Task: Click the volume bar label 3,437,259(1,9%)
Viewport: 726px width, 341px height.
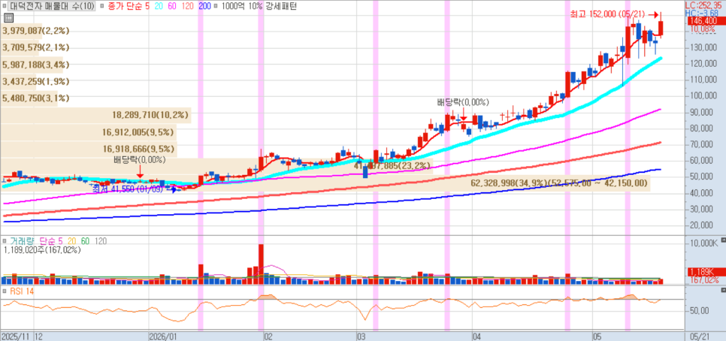Action: [x=35, y=81]
